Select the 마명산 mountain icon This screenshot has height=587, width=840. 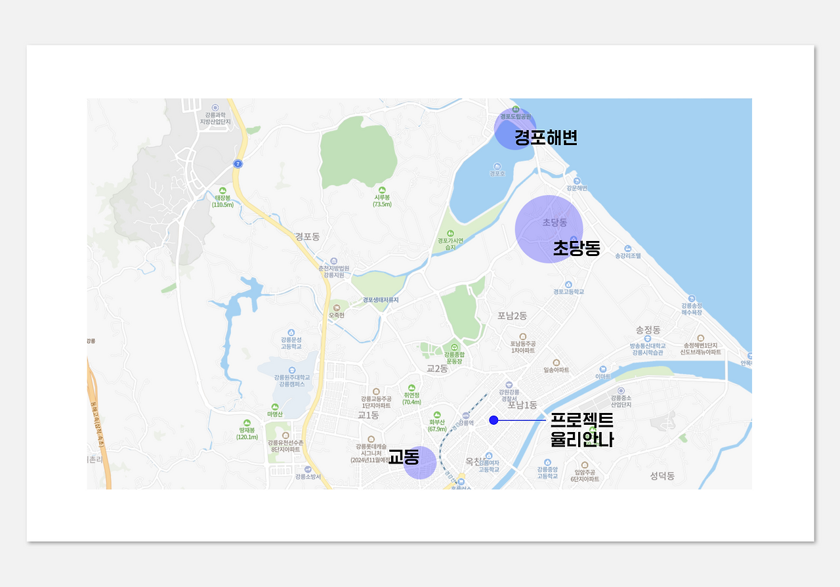(275, 406)
